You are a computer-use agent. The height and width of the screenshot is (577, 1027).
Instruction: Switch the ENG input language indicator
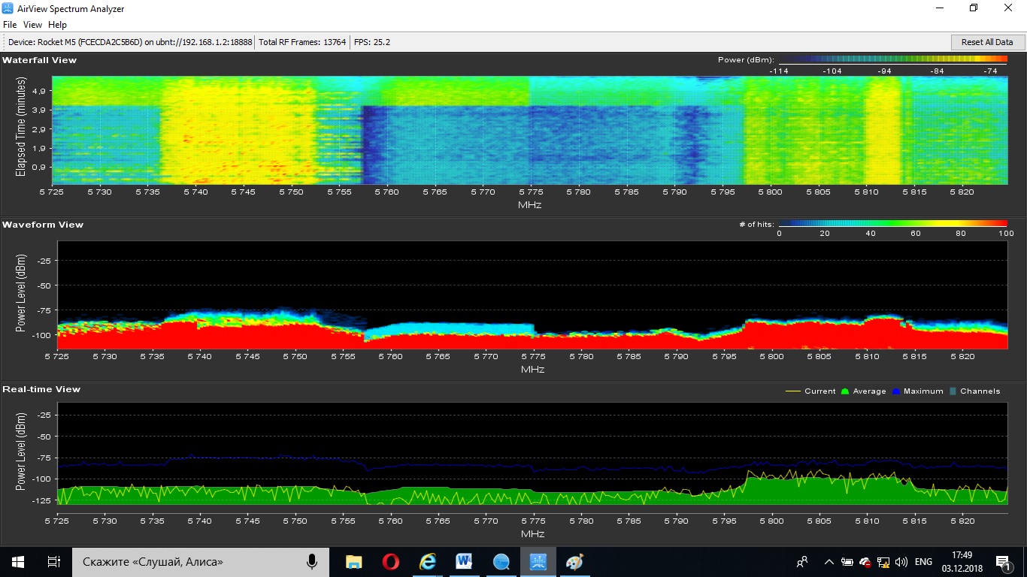(x=923, y=561)
